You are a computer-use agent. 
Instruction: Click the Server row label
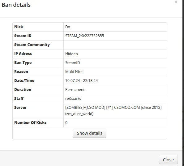coord(20,108)
